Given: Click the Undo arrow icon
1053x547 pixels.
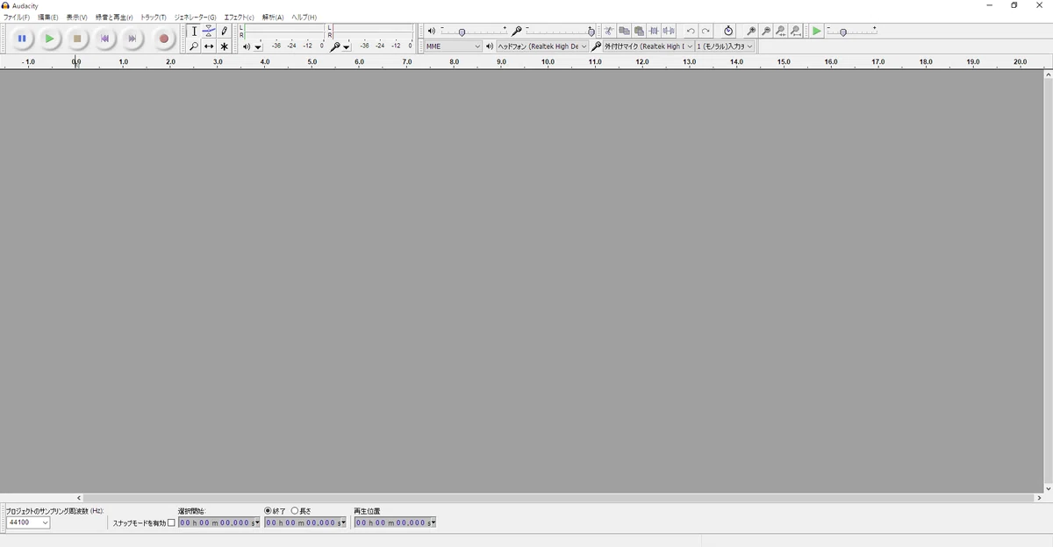Looking at the screenshot, I should [691, 32].
